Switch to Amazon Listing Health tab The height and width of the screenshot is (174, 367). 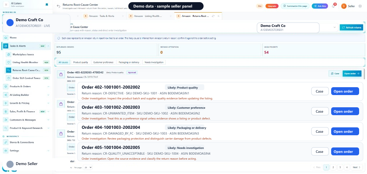coord(150,16)
